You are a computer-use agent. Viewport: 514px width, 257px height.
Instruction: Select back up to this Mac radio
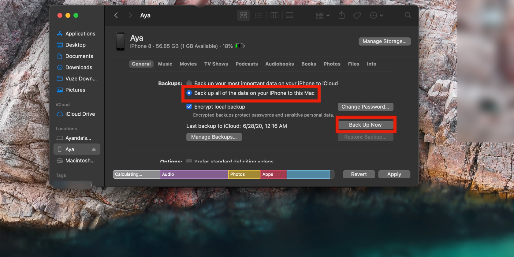[189, 93]
